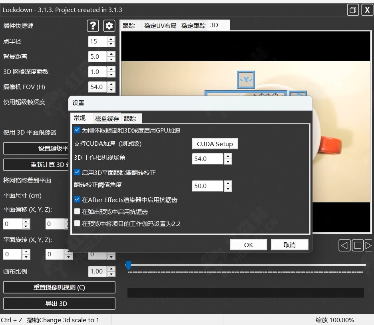Close the Lockdown window with X

[367, 10]
